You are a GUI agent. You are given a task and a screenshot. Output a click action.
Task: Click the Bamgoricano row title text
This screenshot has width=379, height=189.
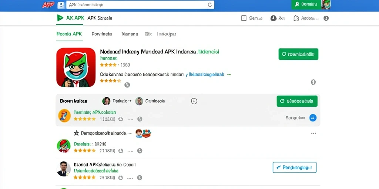(106, 133)
